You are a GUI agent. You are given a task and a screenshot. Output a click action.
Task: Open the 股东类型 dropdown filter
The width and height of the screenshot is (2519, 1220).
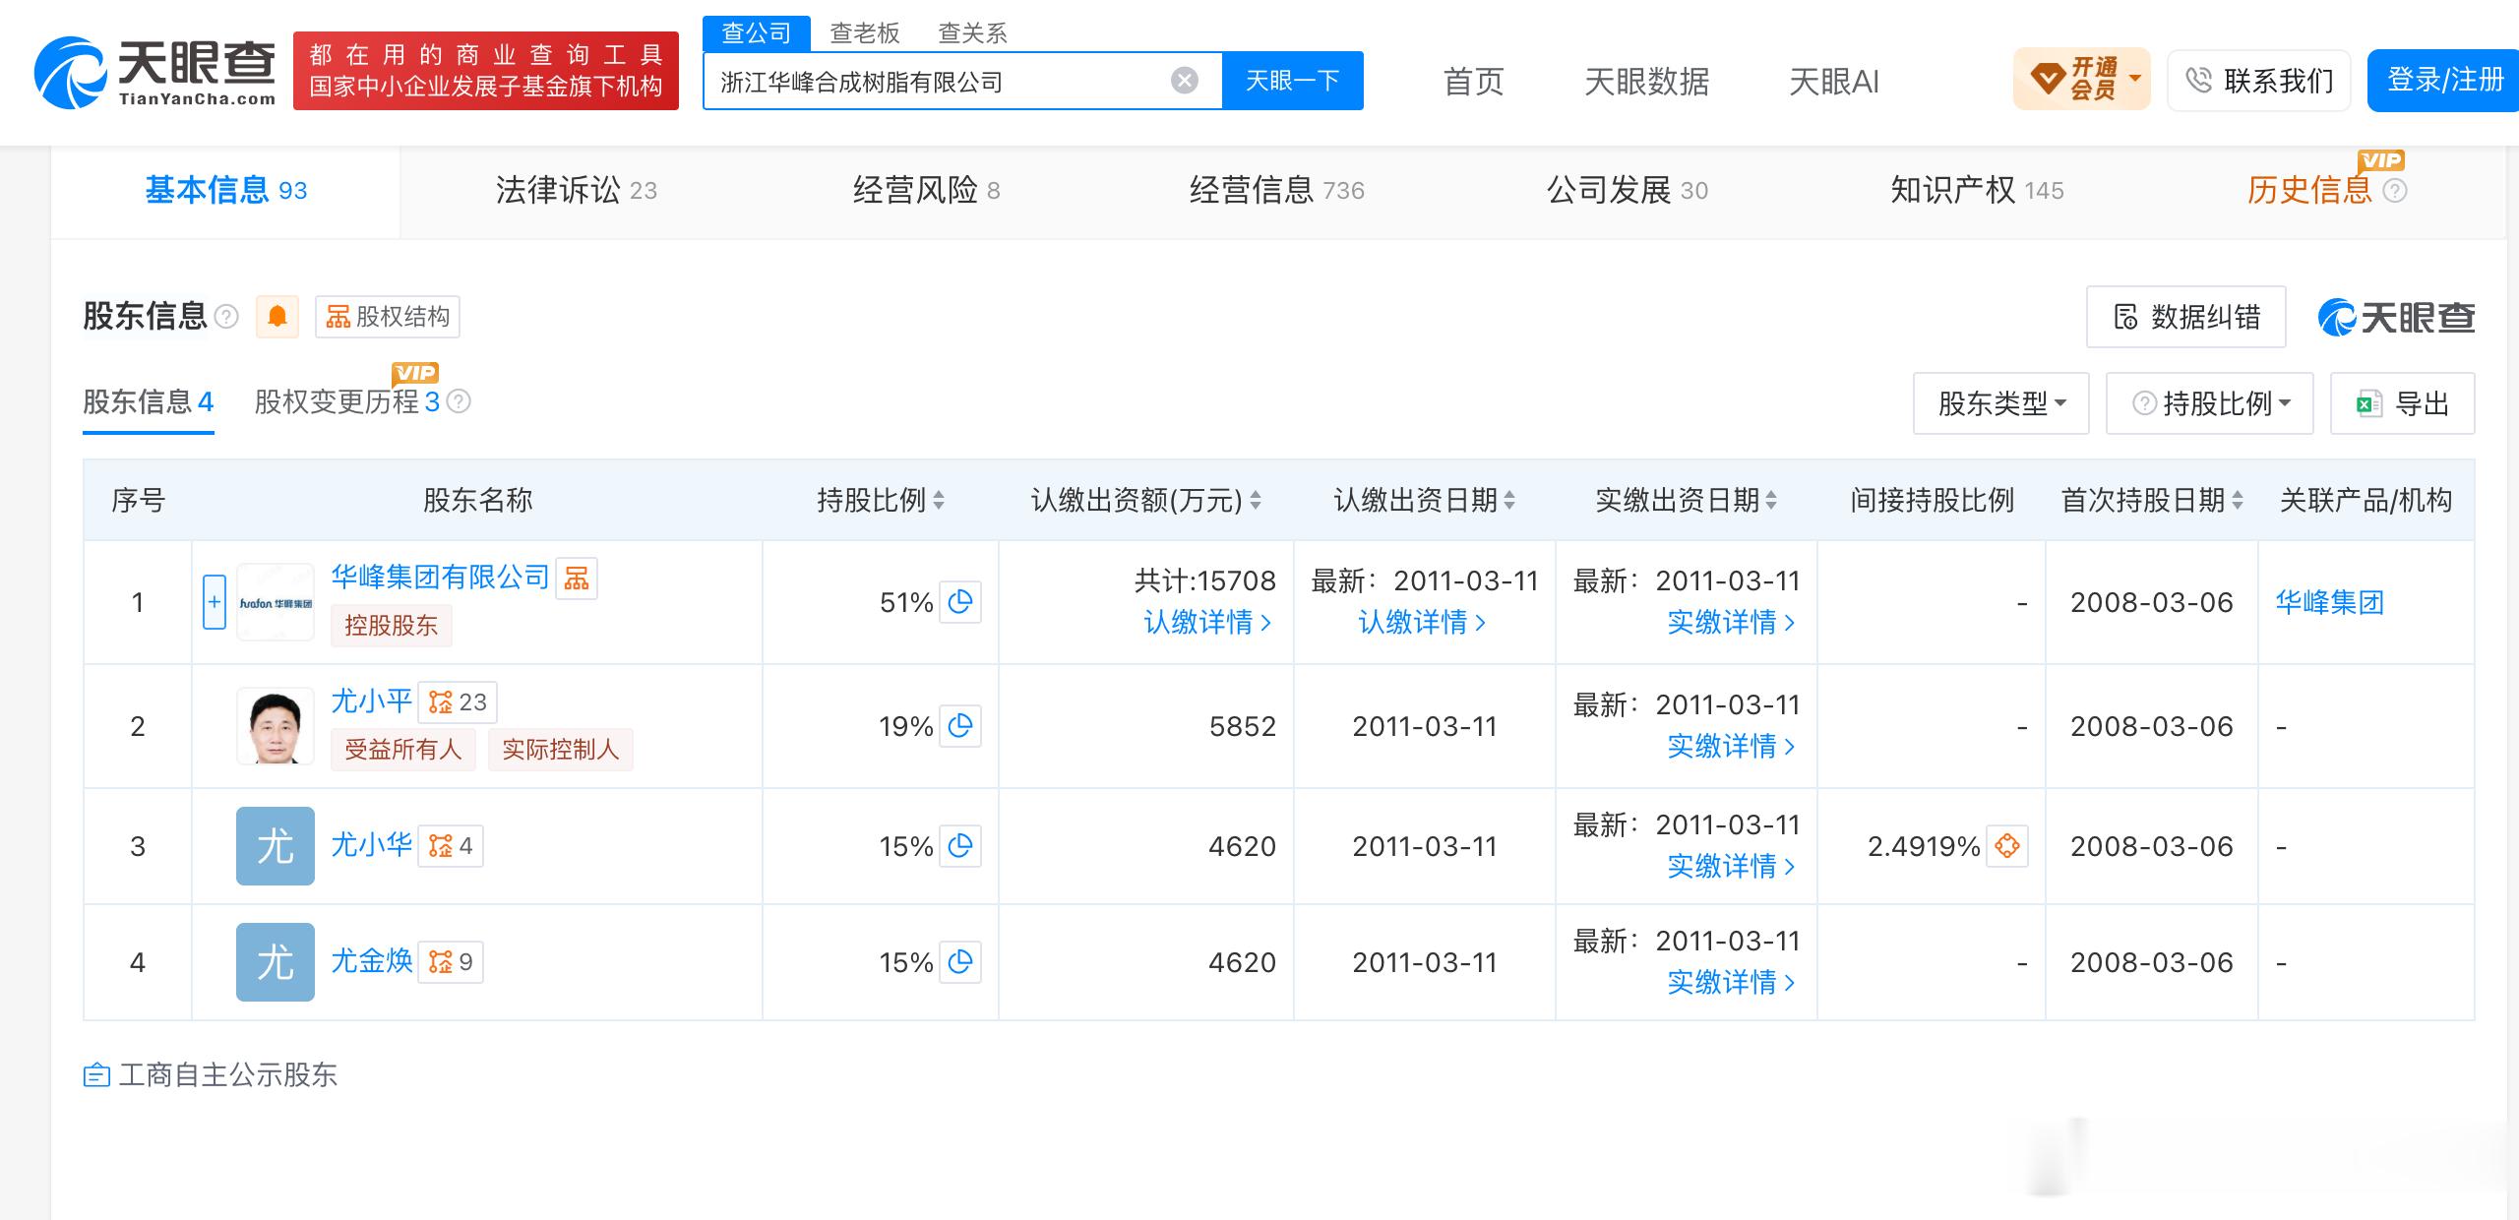point(2001,403)
